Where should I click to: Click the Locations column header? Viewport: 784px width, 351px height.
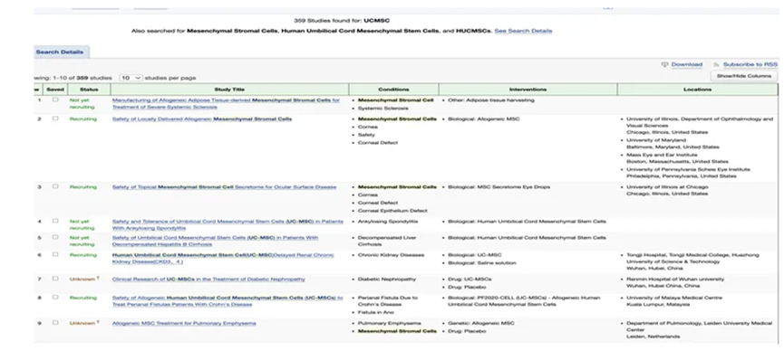pyautogui.click(x=698, y=90)
